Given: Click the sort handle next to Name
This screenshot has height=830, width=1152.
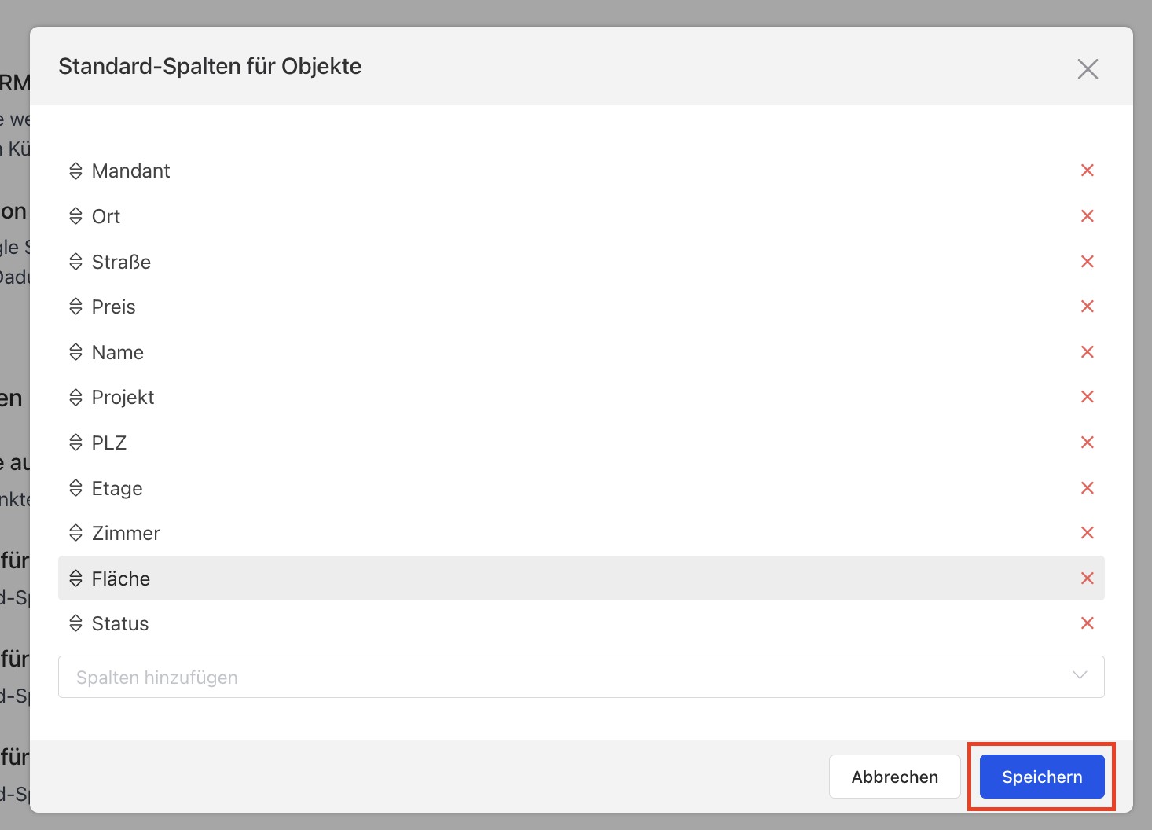Looking at the screenshot, I should (x=75, y=352).
